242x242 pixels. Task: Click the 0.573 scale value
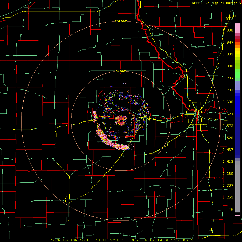coord(228,126)
